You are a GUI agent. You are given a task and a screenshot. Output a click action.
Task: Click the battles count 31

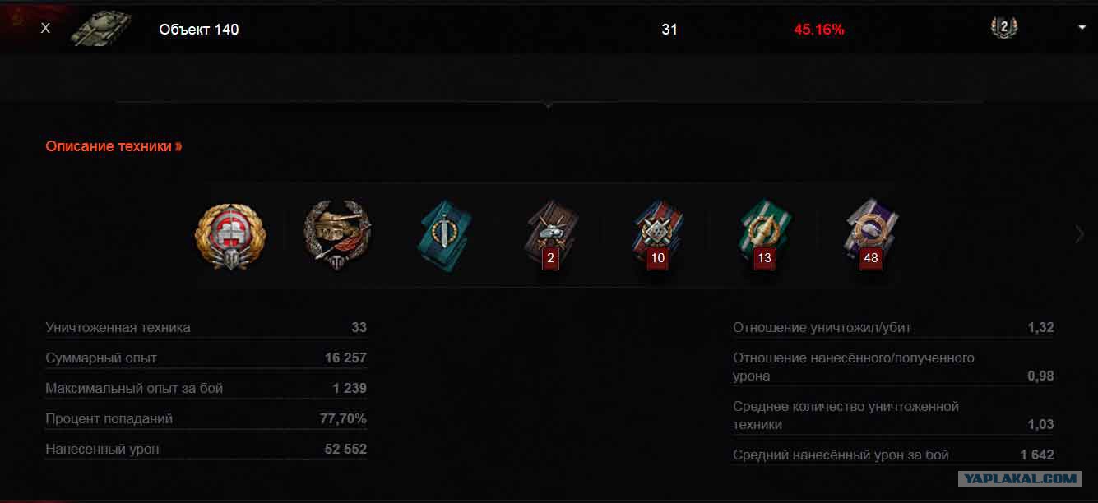669,30
